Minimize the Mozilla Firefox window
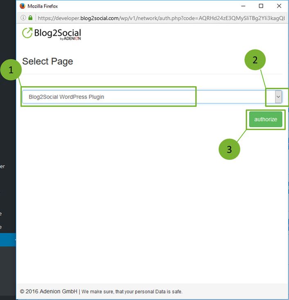Image resolution: width=289 pixels, height=300 pixels. (x=243, y=6)
